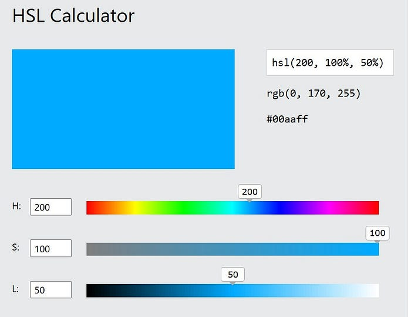This screenshot has width=411, height=317.
Task: Set saturation to the gray left end
Action: coord(88,249)
